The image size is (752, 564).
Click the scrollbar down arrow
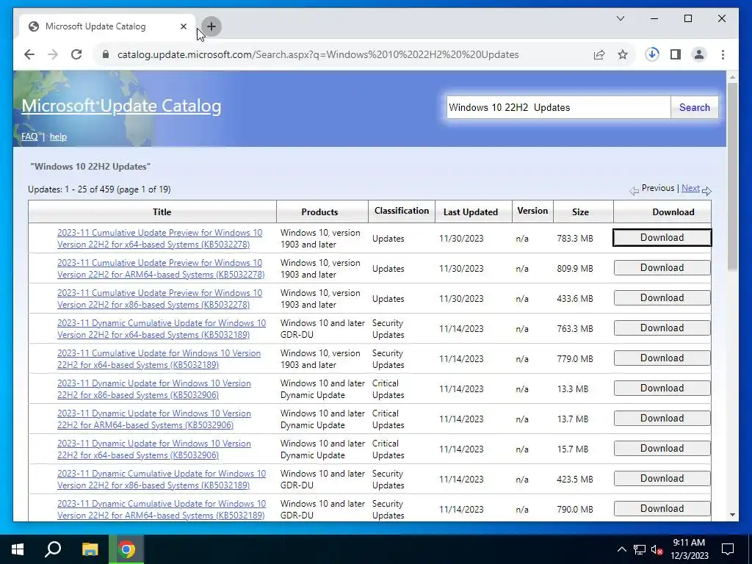point(732,515)
